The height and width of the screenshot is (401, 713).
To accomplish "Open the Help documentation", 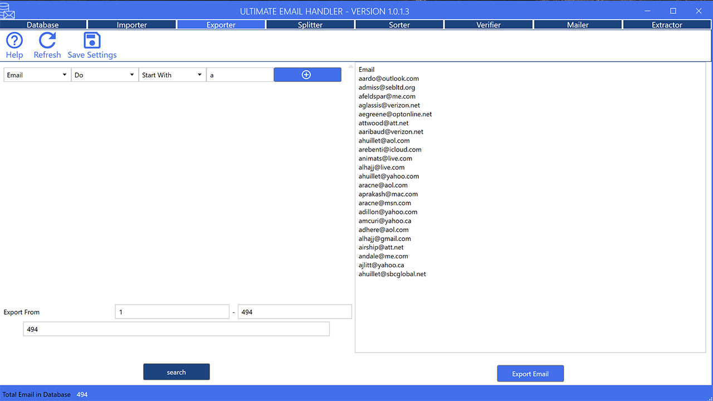I will click(x=14, y=46).
